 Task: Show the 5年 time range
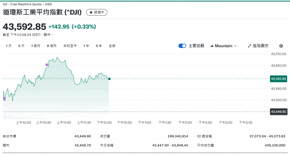pos(99,46)
